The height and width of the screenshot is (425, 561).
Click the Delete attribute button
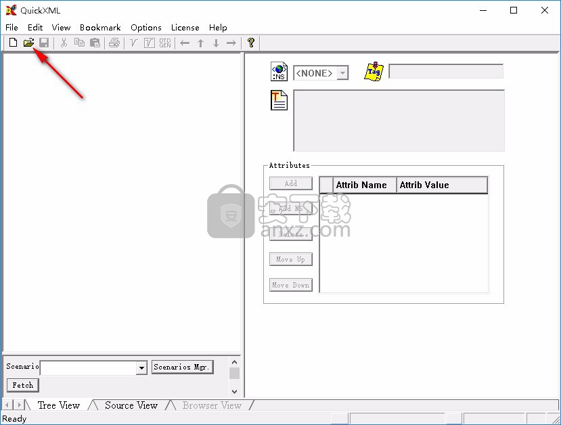pos(291,234)
